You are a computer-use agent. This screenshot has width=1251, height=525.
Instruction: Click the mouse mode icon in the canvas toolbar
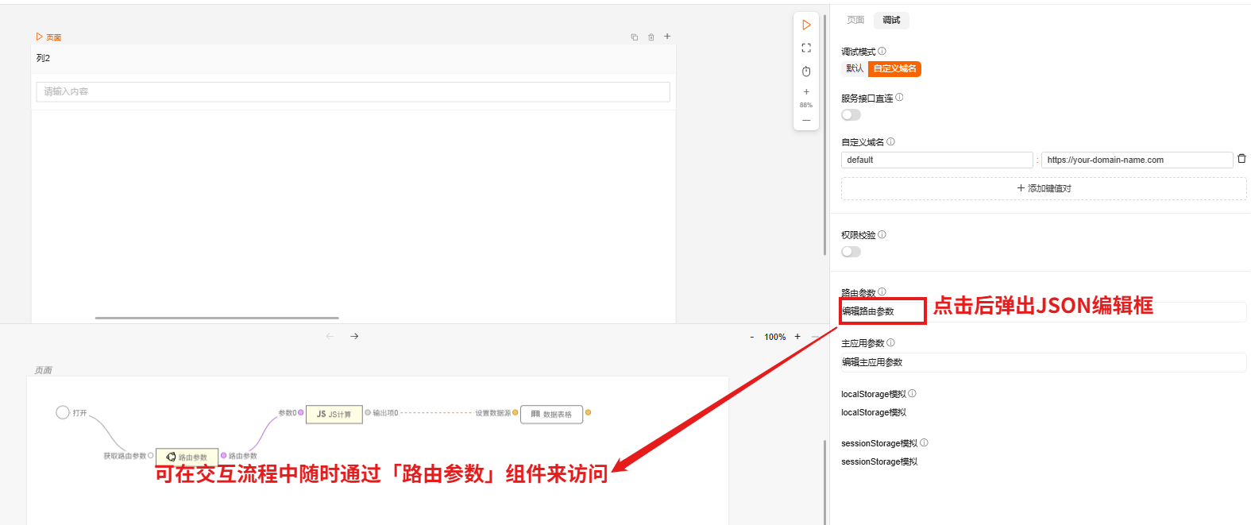[x=806, y=71]
